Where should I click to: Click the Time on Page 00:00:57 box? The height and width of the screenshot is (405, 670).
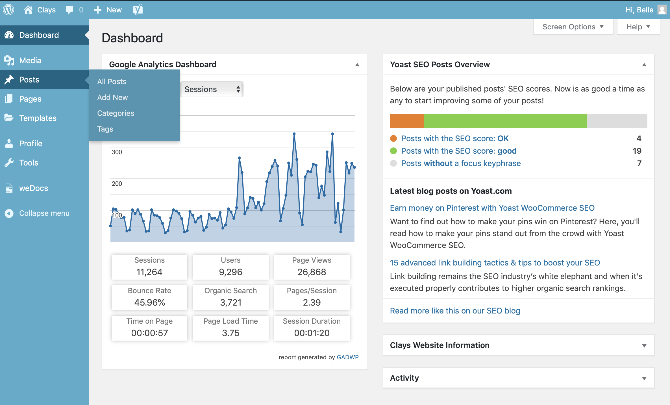[x=149, y=328]
